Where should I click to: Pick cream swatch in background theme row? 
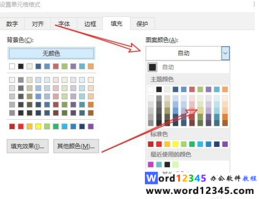[x=30, y=67]
